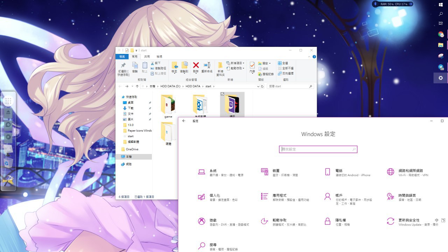Viewport: 448px width, 252px height.
Task: Open the Phone (電話) settings category
Action: (347, 173)
